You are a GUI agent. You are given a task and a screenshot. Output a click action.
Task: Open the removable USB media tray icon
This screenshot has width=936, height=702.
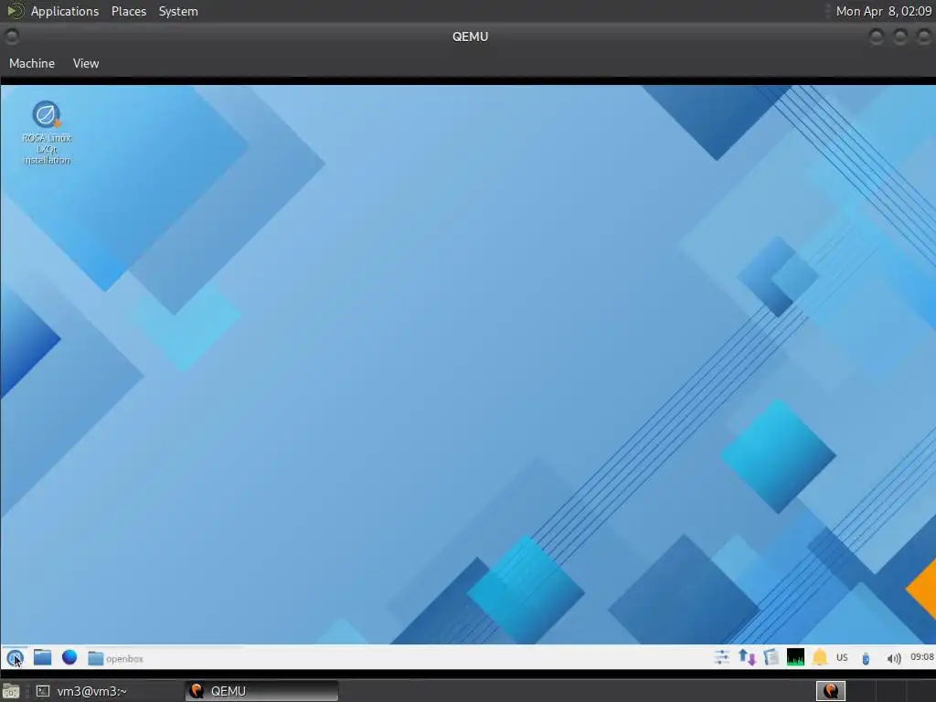(x=866, y=658)
